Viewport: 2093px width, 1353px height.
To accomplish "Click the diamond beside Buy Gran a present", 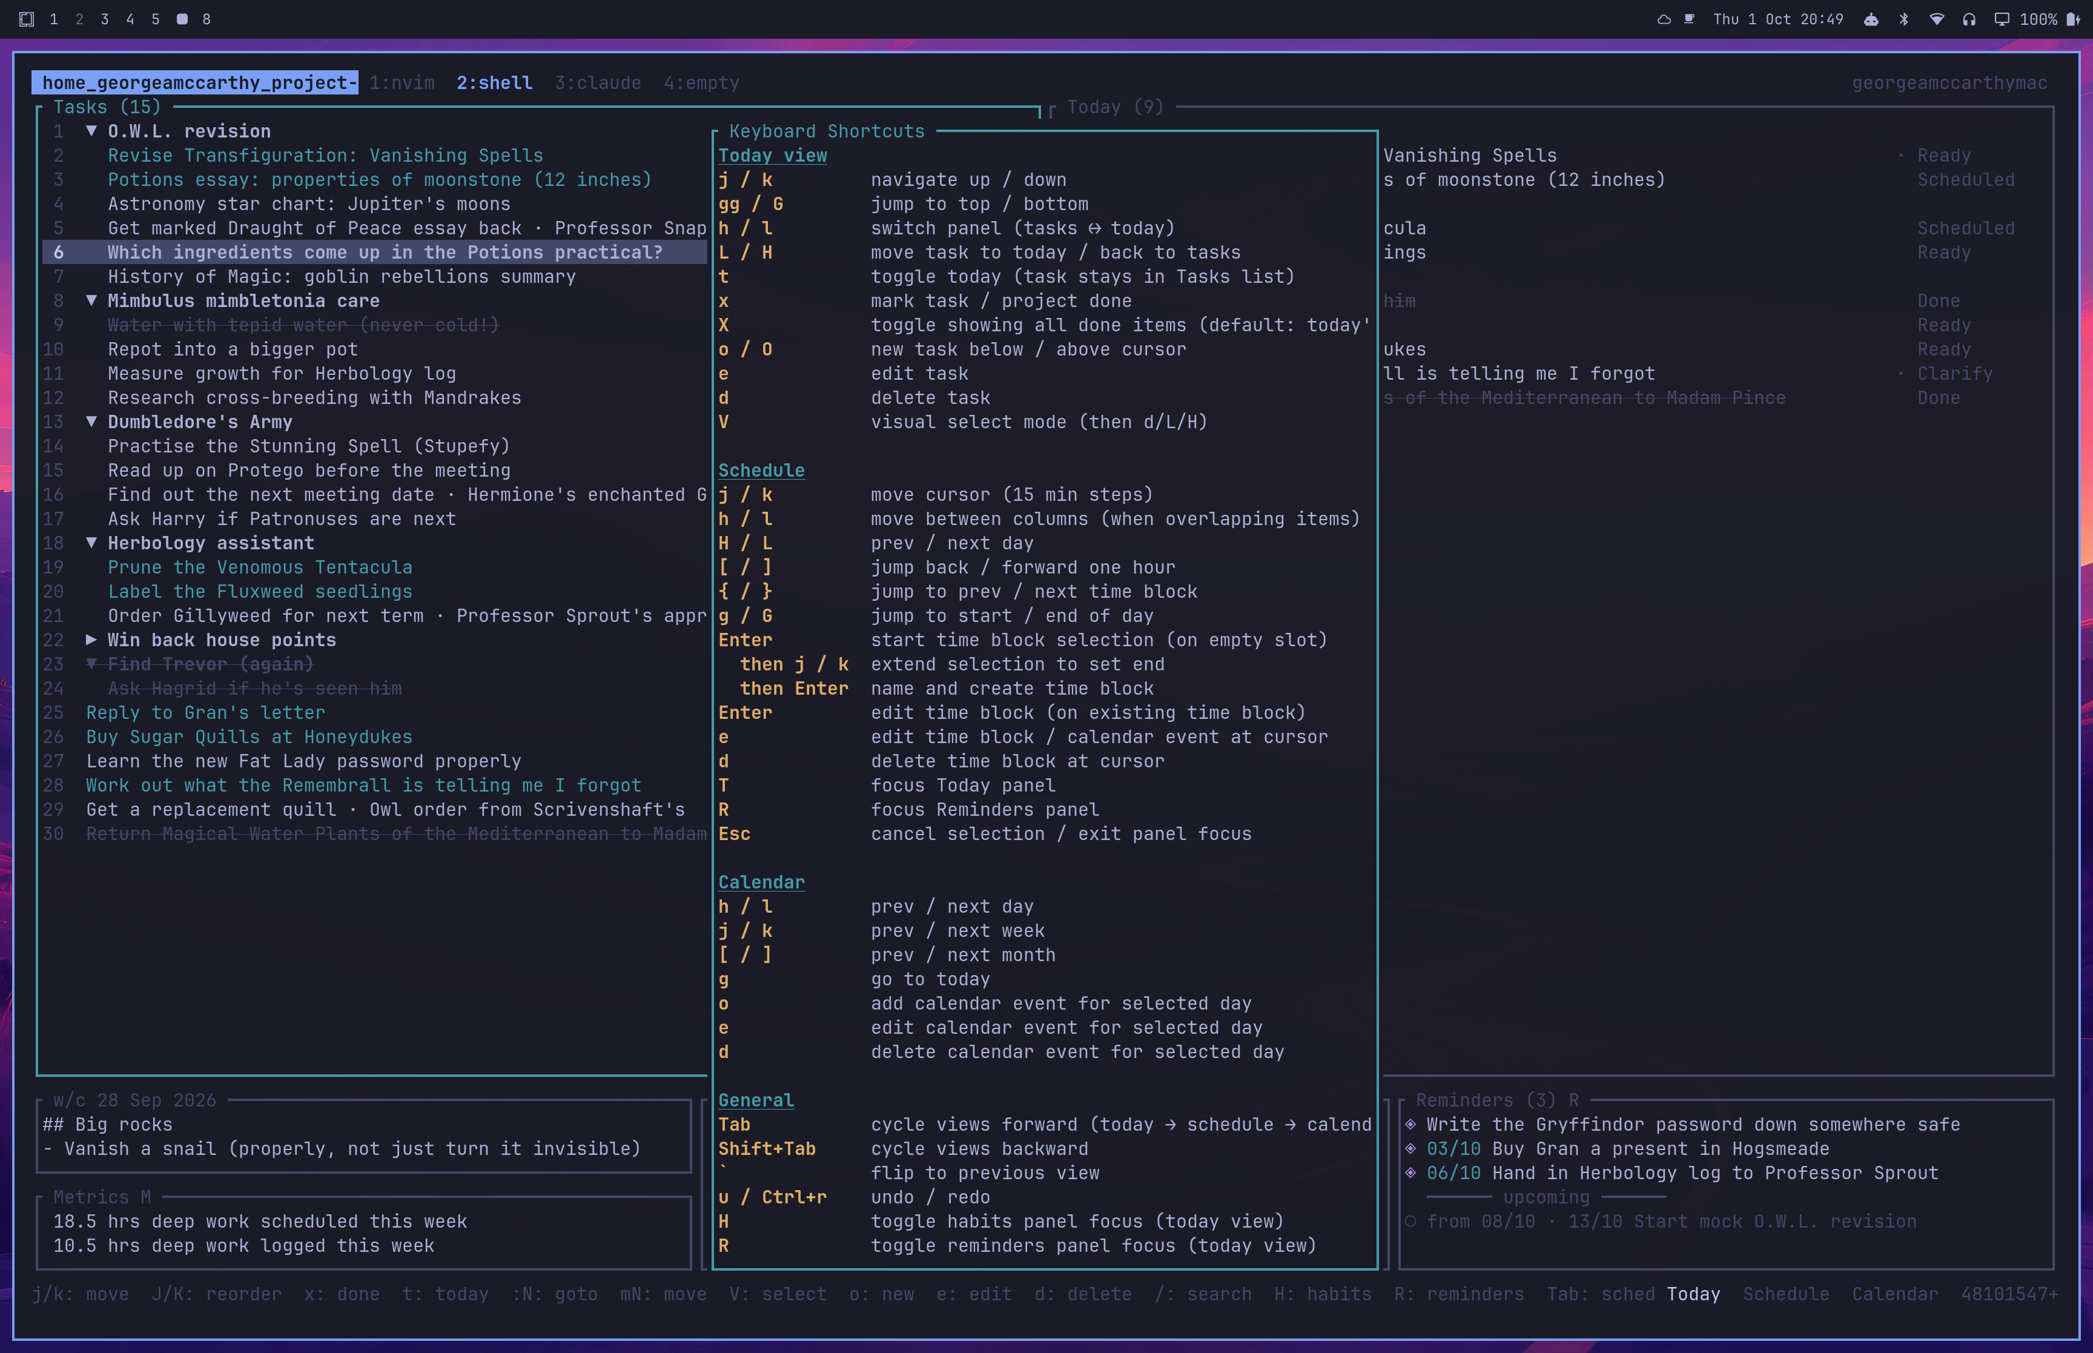I will pyautogui.click(x=1410, y=1149).
